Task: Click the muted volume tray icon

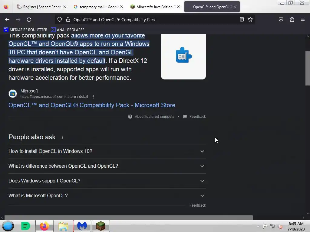Action: [280, 226]
